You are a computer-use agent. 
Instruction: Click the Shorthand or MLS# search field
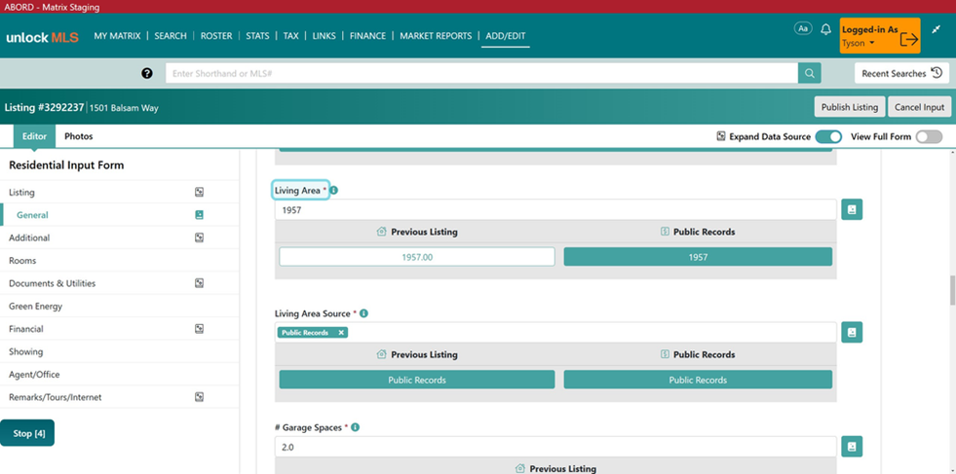(481, 73)
